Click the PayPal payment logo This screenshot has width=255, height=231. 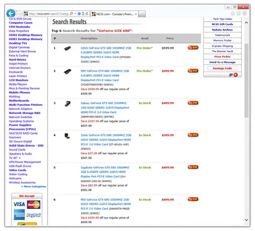[x=34, y=215]
